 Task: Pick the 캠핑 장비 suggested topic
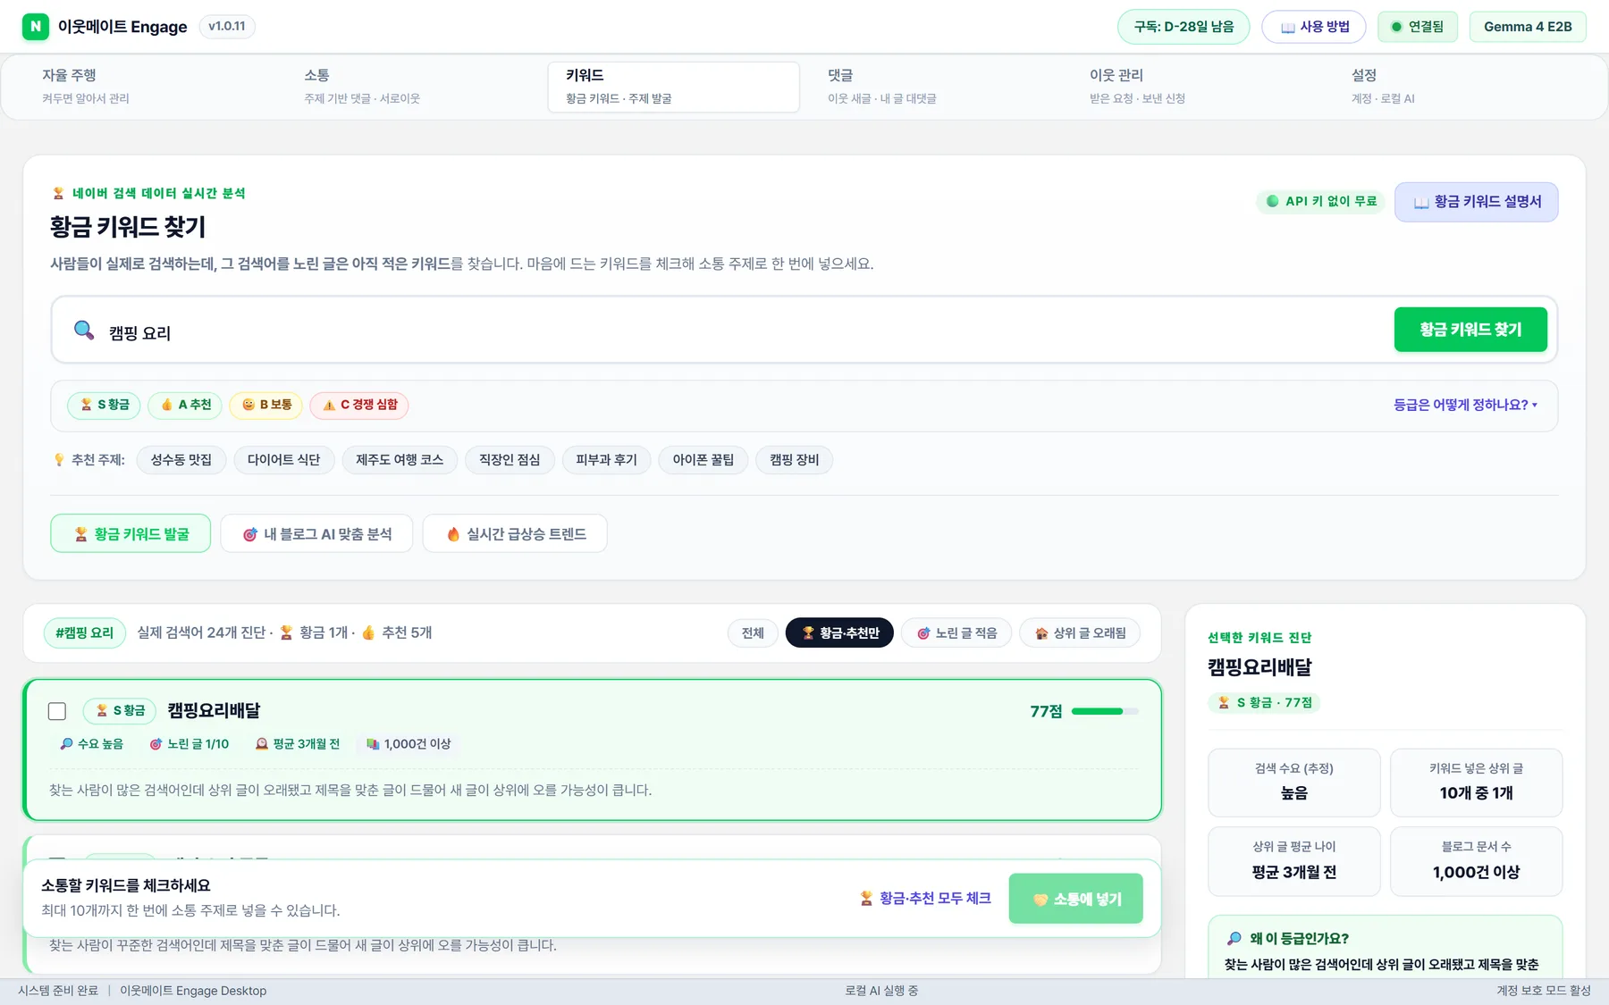click(795, 460)
